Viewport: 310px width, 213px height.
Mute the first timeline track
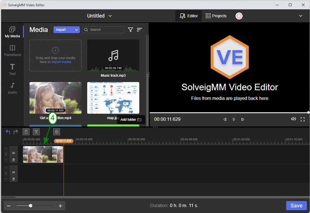(13, 153)
